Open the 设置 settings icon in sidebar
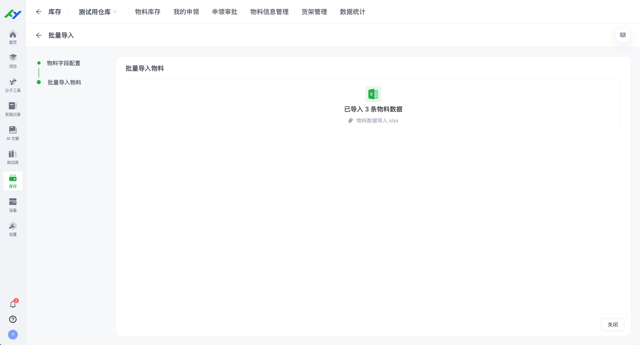 [13, 229]
